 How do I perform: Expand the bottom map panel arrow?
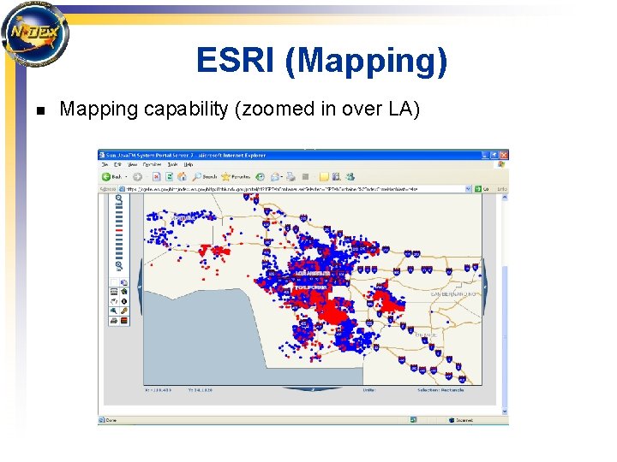click(x=313, y=389)
